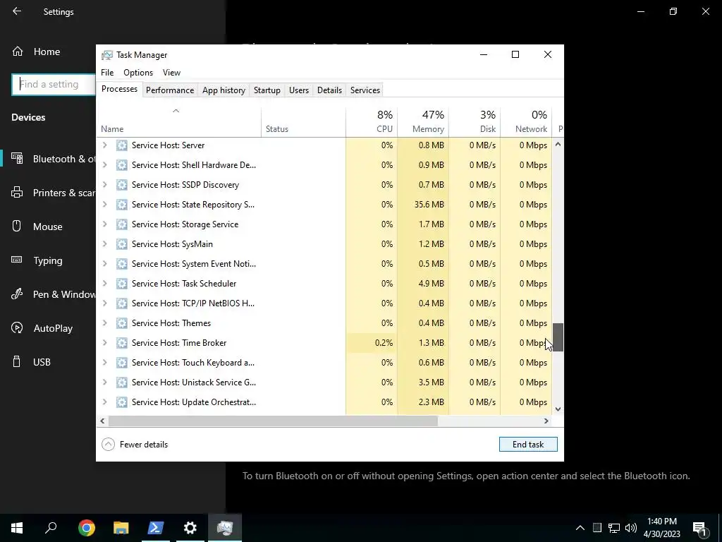Select the AutoPlay icon in Settings sidebar
722x542 pixels.
point(17,327)
